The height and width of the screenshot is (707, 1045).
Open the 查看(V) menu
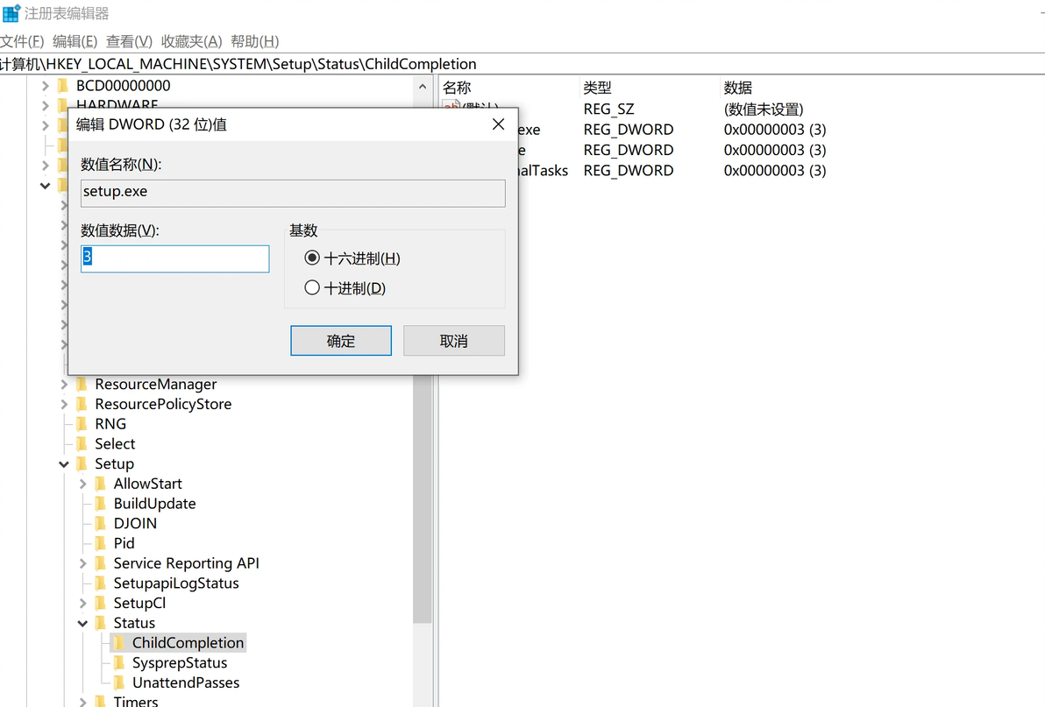(129, 41)
